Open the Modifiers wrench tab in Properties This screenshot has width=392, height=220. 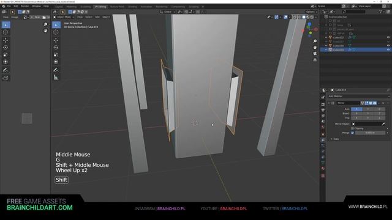pos(323,140)
